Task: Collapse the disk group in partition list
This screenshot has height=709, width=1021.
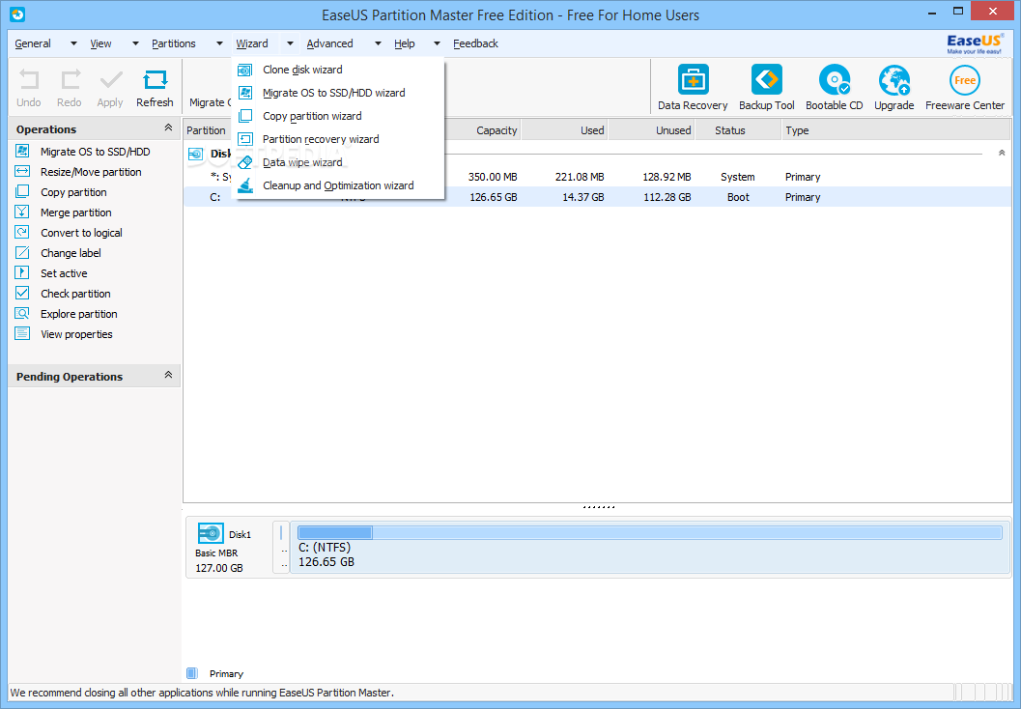Action: tap(1002, 153)
